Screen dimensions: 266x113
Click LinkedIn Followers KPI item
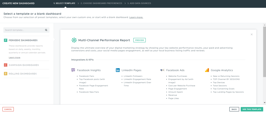click(x=133, y=76)
